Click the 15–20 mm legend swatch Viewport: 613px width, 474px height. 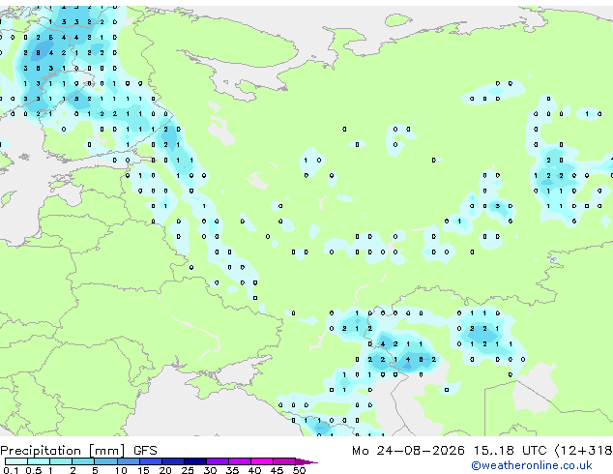tap(150, 461)
